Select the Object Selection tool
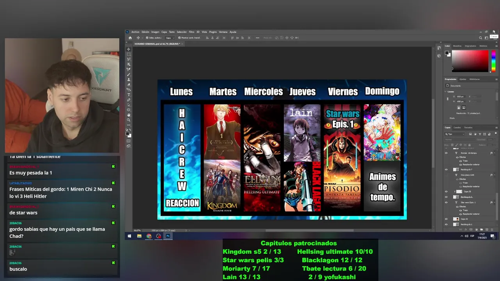The width and height of the screenshot is (500, 281). point(129,64)
